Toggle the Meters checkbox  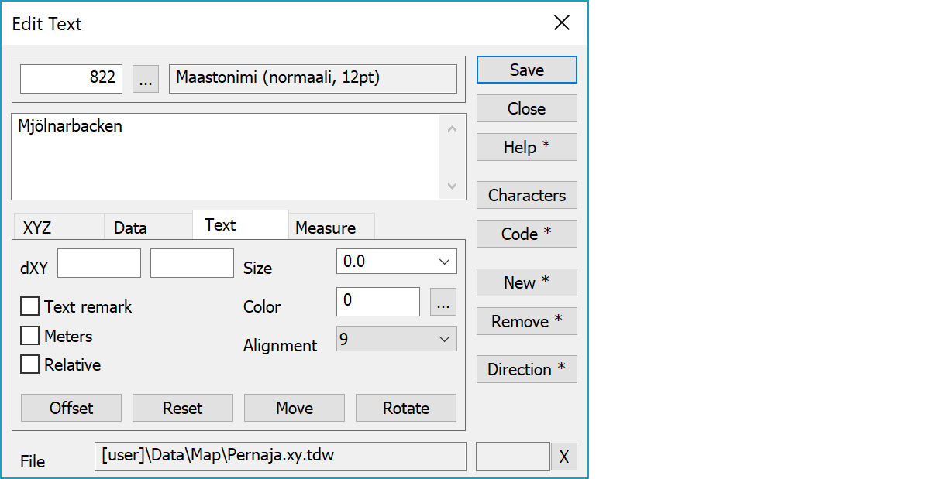click(x=30, y=336)
